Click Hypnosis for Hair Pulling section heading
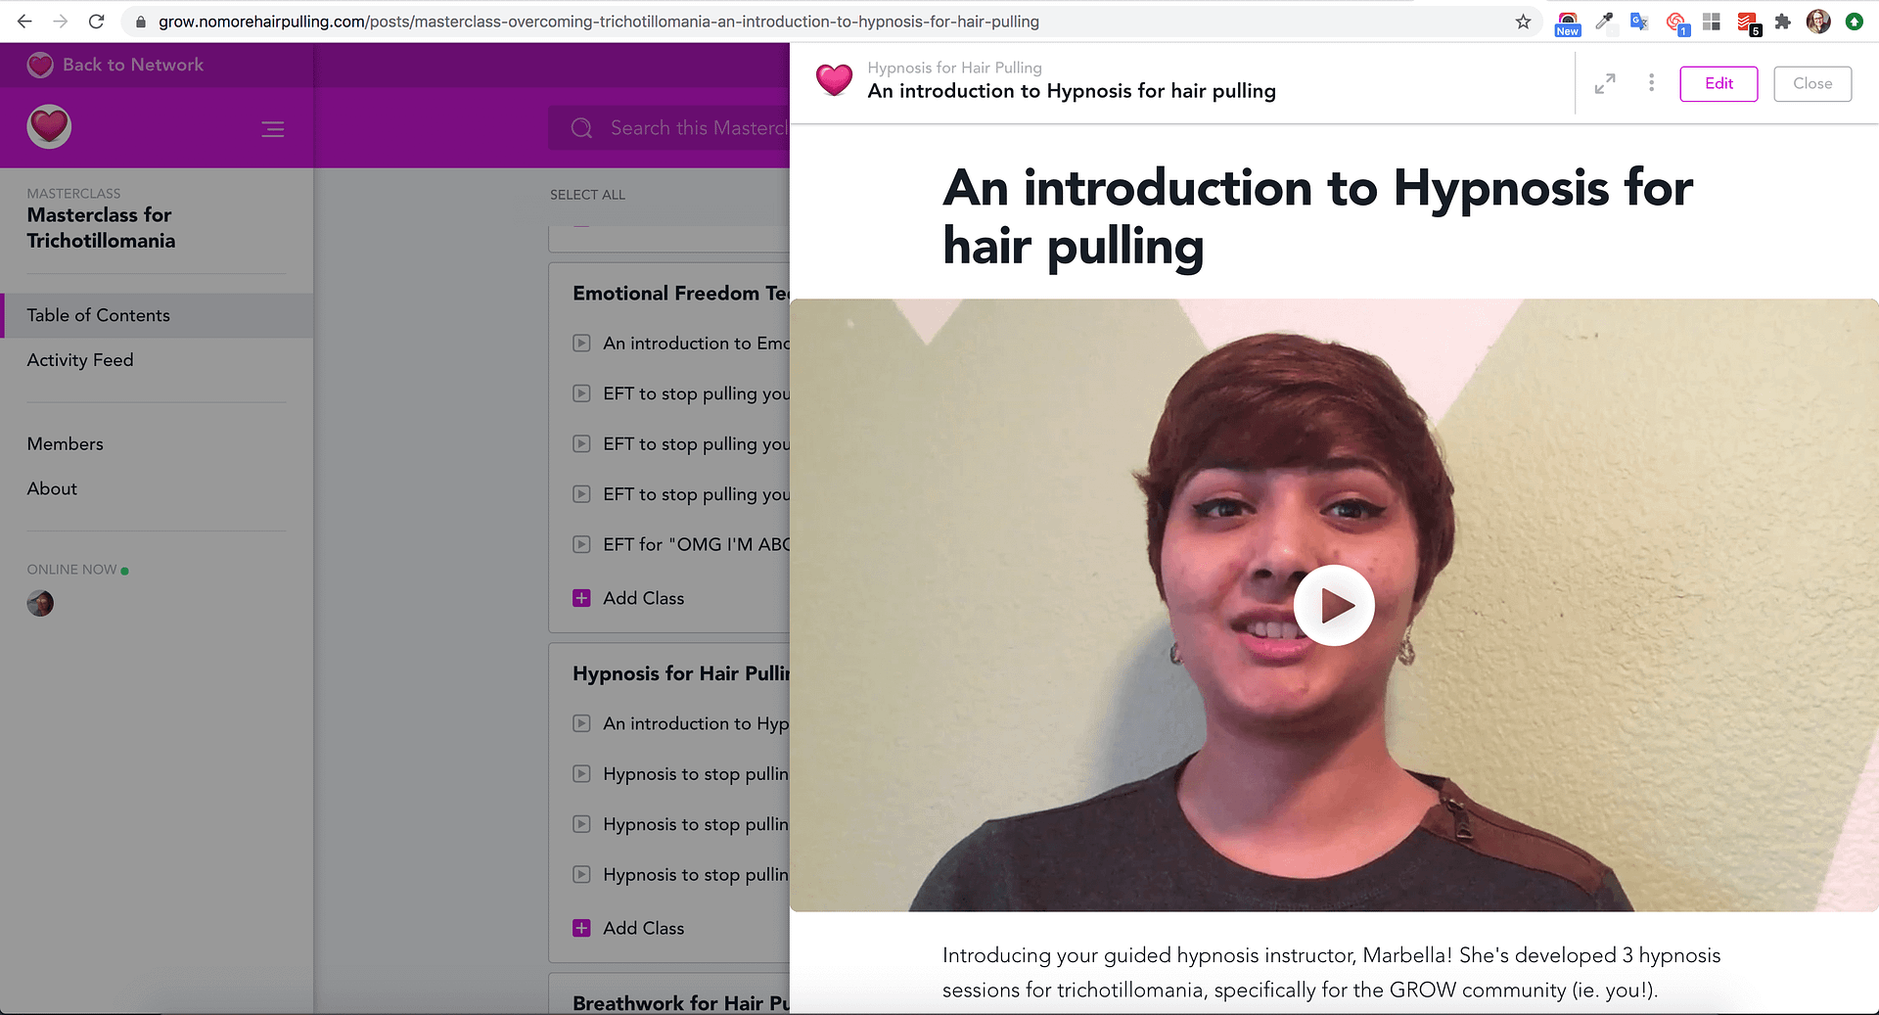1879x1015 pixels. [x=681, y=673]
